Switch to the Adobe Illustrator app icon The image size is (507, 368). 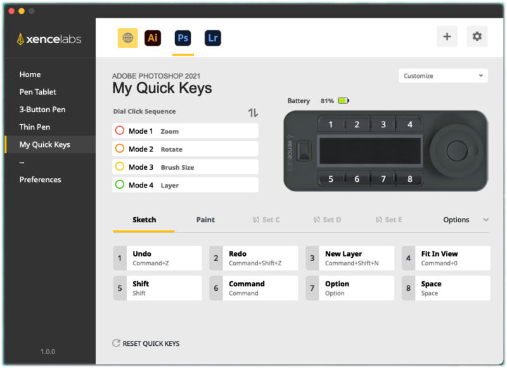coord(153,38)
